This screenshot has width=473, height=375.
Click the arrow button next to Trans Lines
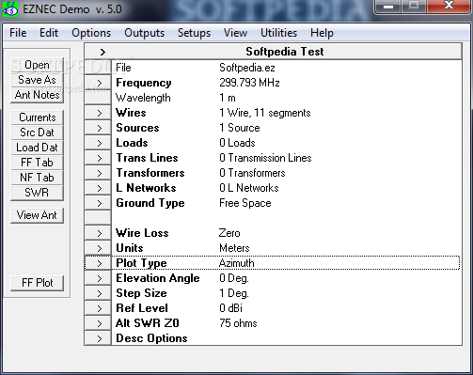(98, 158)
